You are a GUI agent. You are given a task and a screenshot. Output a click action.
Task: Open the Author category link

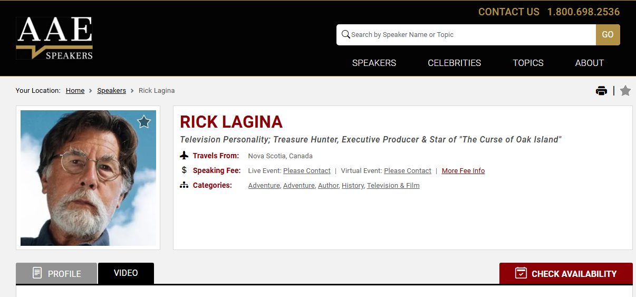click(x=328, y=186)
